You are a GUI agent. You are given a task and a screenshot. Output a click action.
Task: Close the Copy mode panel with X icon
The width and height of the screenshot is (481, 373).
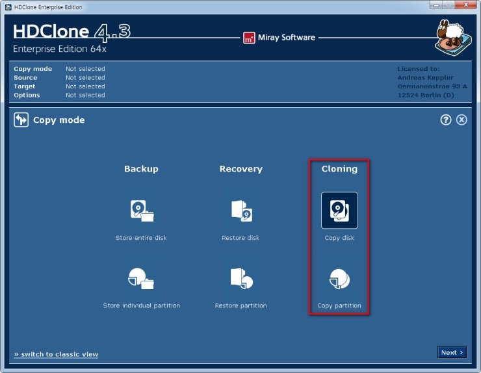point(461,120)
